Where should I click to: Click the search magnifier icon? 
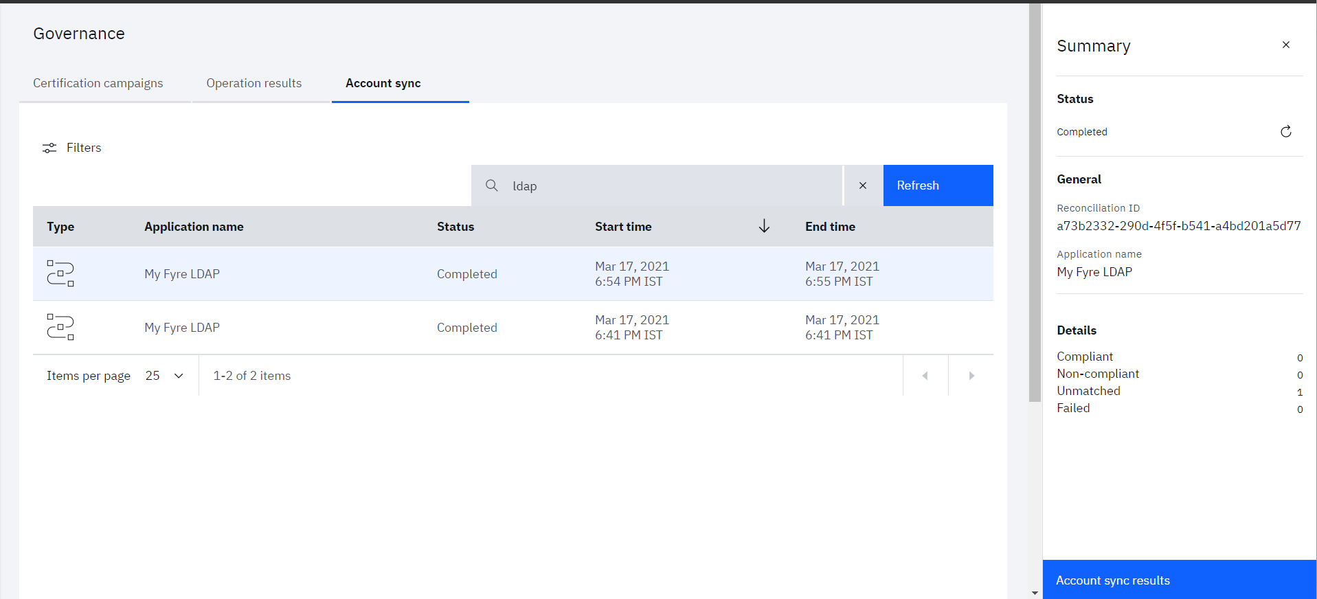[492, 185]
